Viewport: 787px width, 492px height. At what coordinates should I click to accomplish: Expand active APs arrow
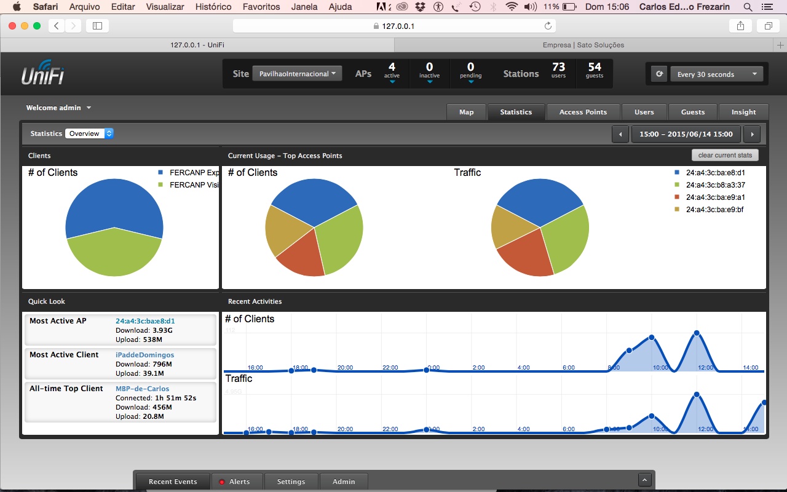392,82
